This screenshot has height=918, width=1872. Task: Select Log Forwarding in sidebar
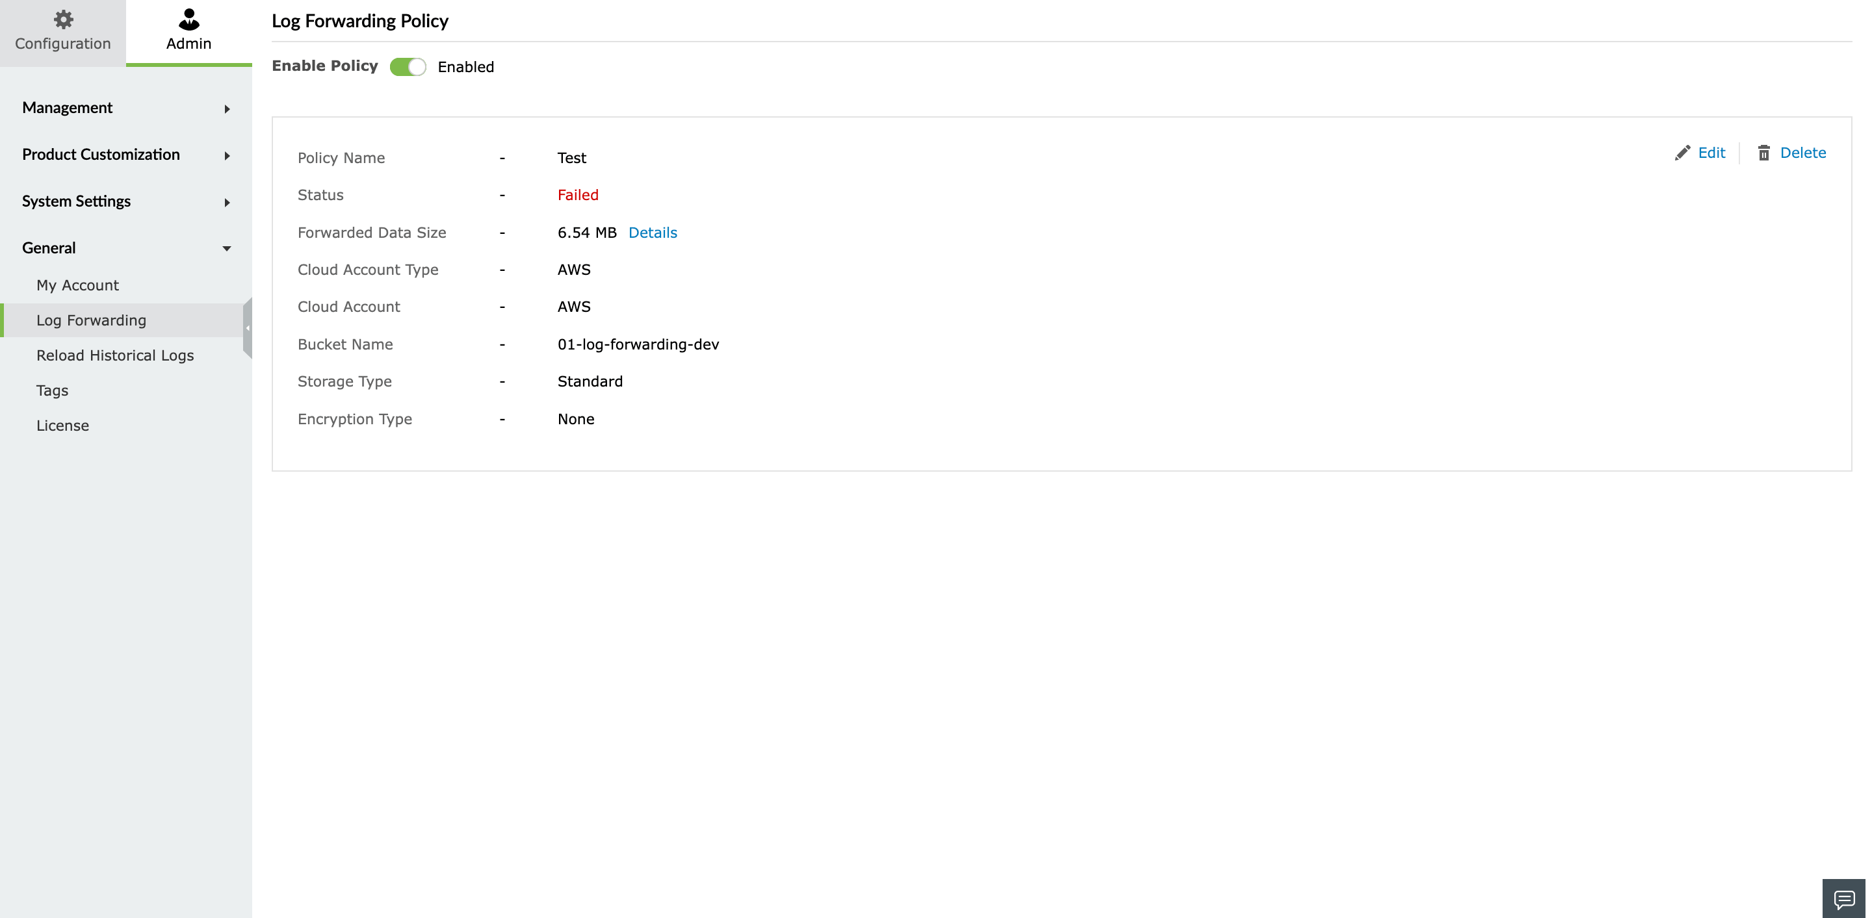tap(92, 320)
